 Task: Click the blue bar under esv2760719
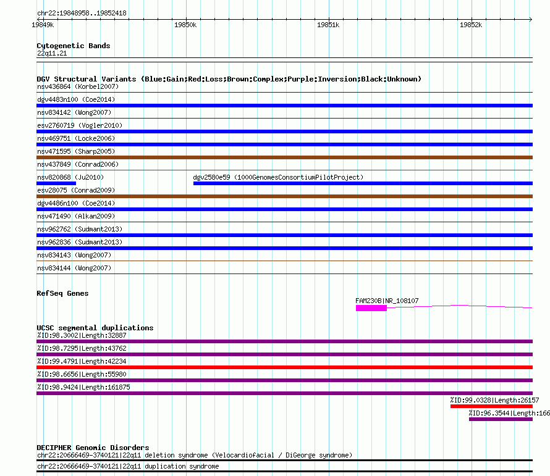tap(284, 132)
